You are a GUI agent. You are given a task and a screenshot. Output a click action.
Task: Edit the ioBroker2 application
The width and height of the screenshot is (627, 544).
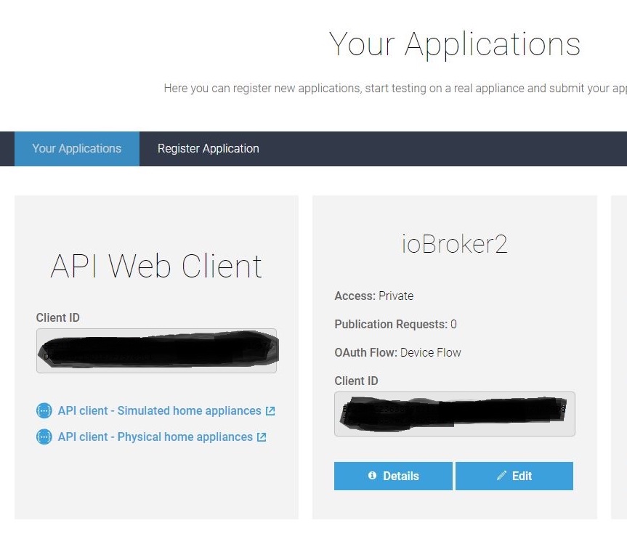click(x=514, y=476)
